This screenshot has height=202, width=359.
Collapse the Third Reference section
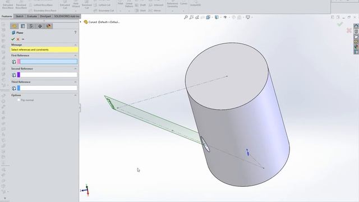(75, 82)
